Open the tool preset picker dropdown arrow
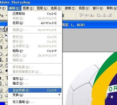This screenshot has width=117, height=105. [x=6, y=15]
